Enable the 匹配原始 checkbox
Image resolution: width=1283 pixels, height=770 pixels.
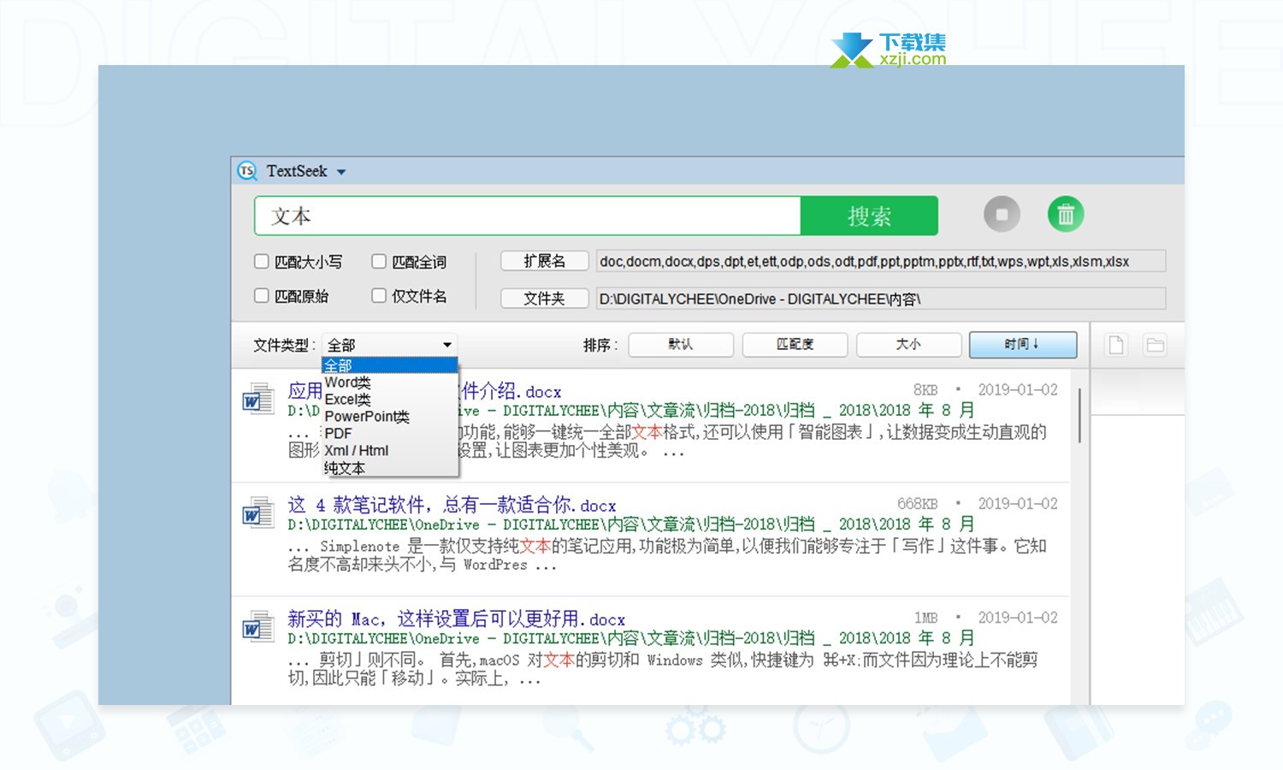pos(262,296)
